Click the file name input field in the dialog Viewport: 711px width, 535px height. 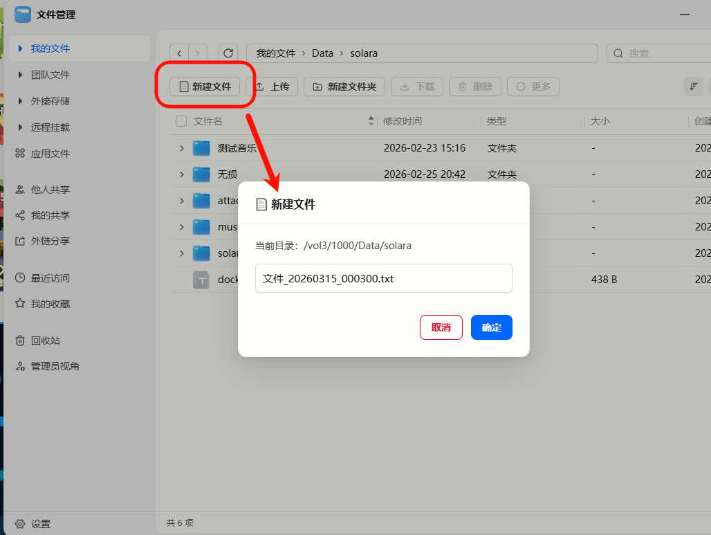click(x=384, y=278)
